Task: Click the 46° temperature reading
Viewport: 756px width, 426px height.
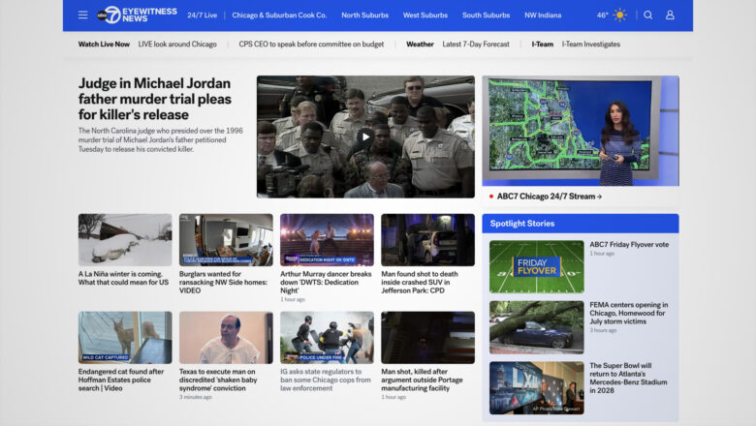Action: tap(602, 15)
